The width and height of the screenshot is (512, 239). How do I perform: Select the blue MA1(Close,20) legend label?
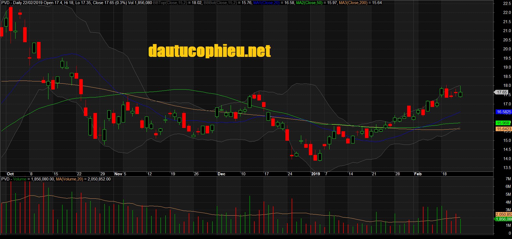point(266,3)
